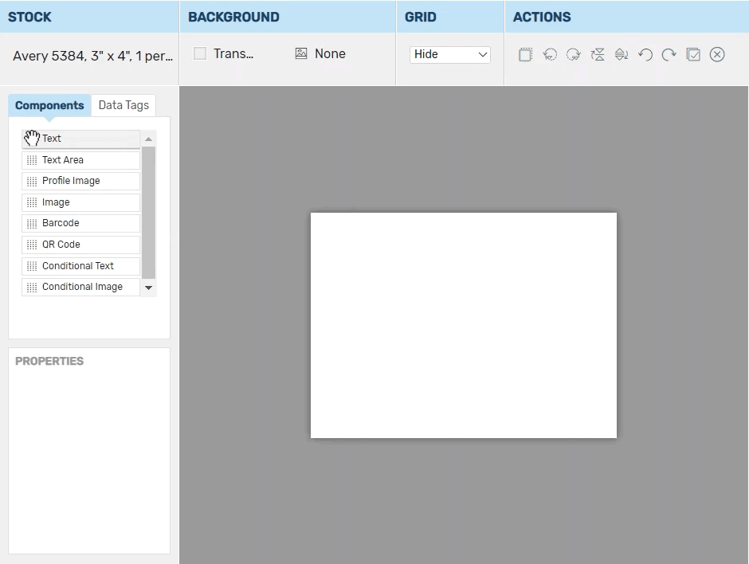Switch to the Data Tags tab

click(124, 105)
